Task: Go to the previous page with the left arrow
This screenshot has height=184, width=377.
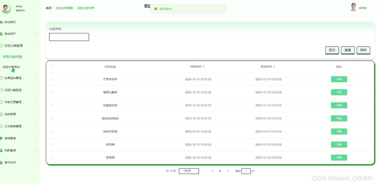Action: (x=205, y=171)
